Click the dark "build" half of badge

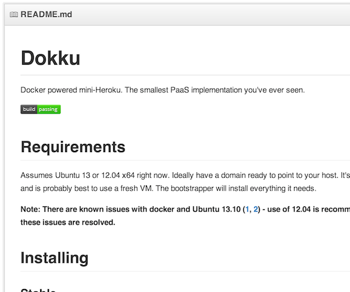29,109
